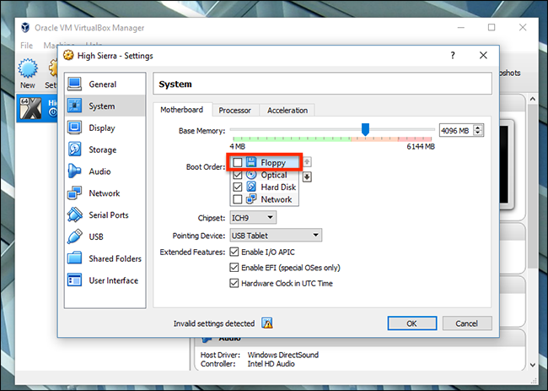548x391 pixels.
Task: Open the File menu in VirtualBox Manager
Action: tap(27, 45)
